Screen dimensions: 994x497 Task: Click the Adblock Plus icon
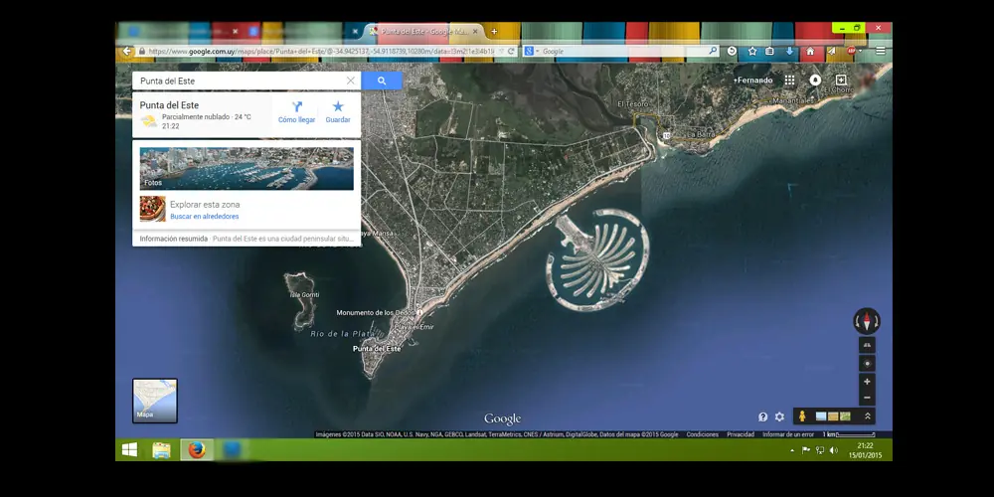[851, 52]
